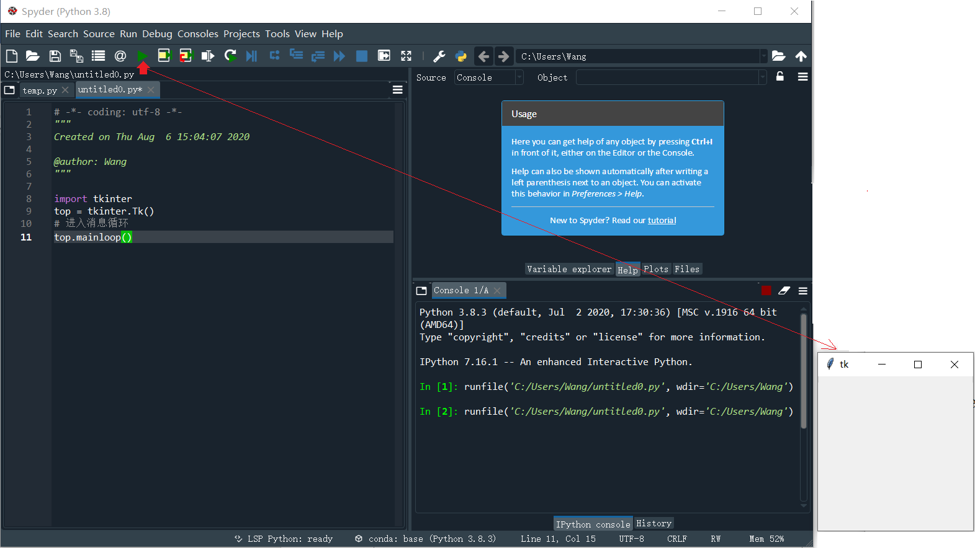This screenshot has height=548, width=975.
Task: Run the current cell
Action: pos(164,56)
